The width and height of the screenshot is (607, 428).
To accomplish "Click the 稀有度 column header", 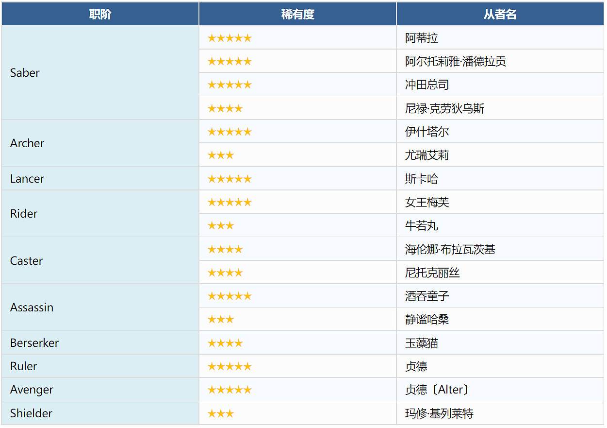I will [297, 14].
